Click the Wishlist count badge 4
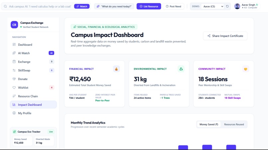The height and width of the screenshot is (150, 268). click(52, 88)
